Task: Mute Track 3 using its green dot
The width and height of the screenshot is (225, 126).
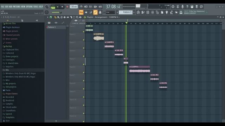Action: tap(84, 48)
